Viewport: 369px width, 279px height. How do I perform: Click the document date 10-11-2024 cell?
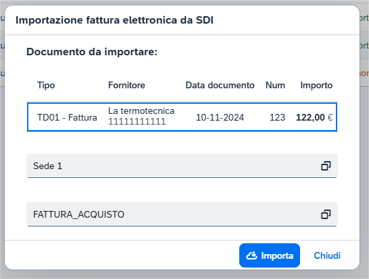[220, 117]
